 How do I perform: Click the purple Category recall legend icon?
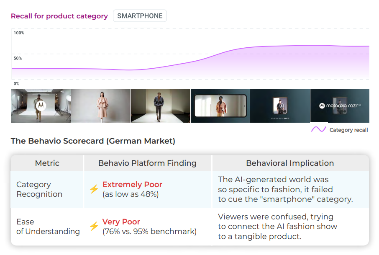(x=318, y=130)
